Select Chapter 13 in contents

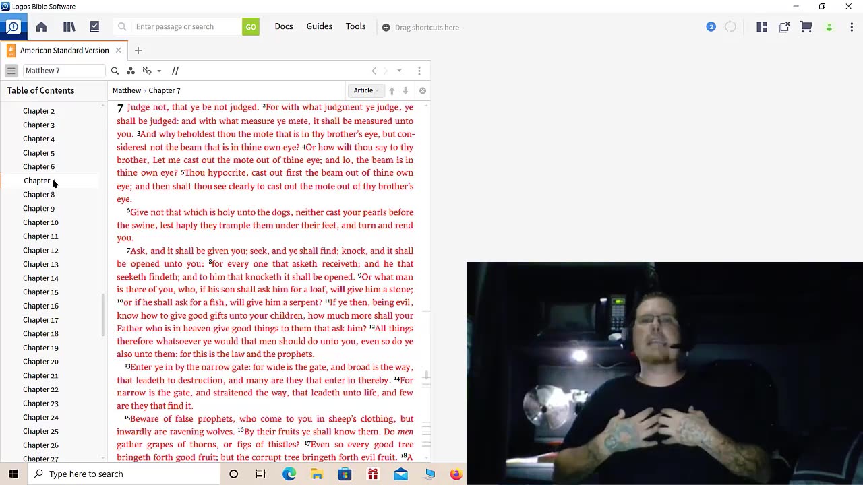[40, 264]
